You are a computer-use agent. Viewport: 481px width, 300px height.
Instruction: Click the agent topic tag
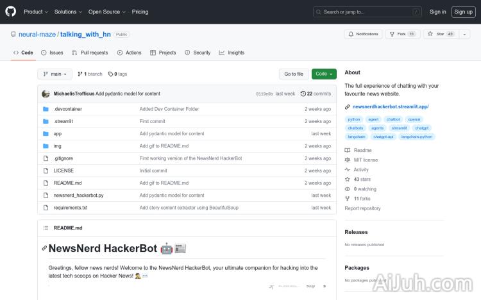pos(373,119)
